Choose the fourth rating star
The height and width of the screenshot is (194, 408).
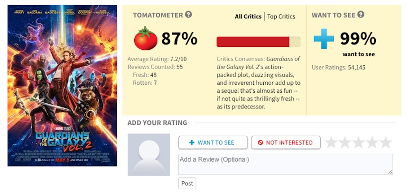372,142
